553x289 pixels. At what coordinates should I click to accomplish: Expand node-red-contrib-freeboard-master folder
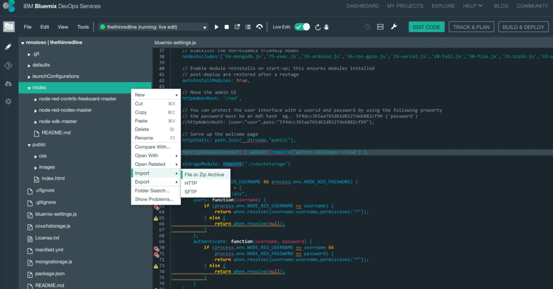(x=36, y=99)
